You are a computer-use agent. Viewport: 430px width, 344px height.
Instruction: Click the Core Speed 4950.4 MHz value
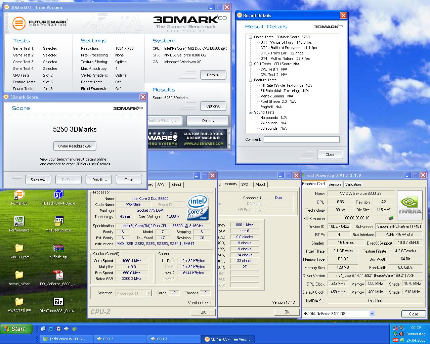pos(132,261)
